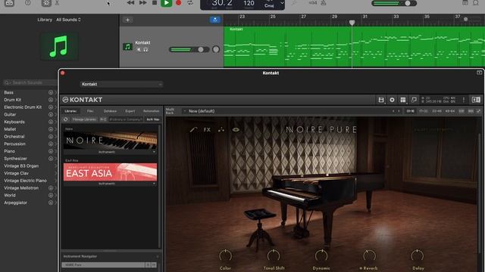Open the EAST ASIA library thumbnail
This screenshot has width=485, height=272.
click(110, 172)
